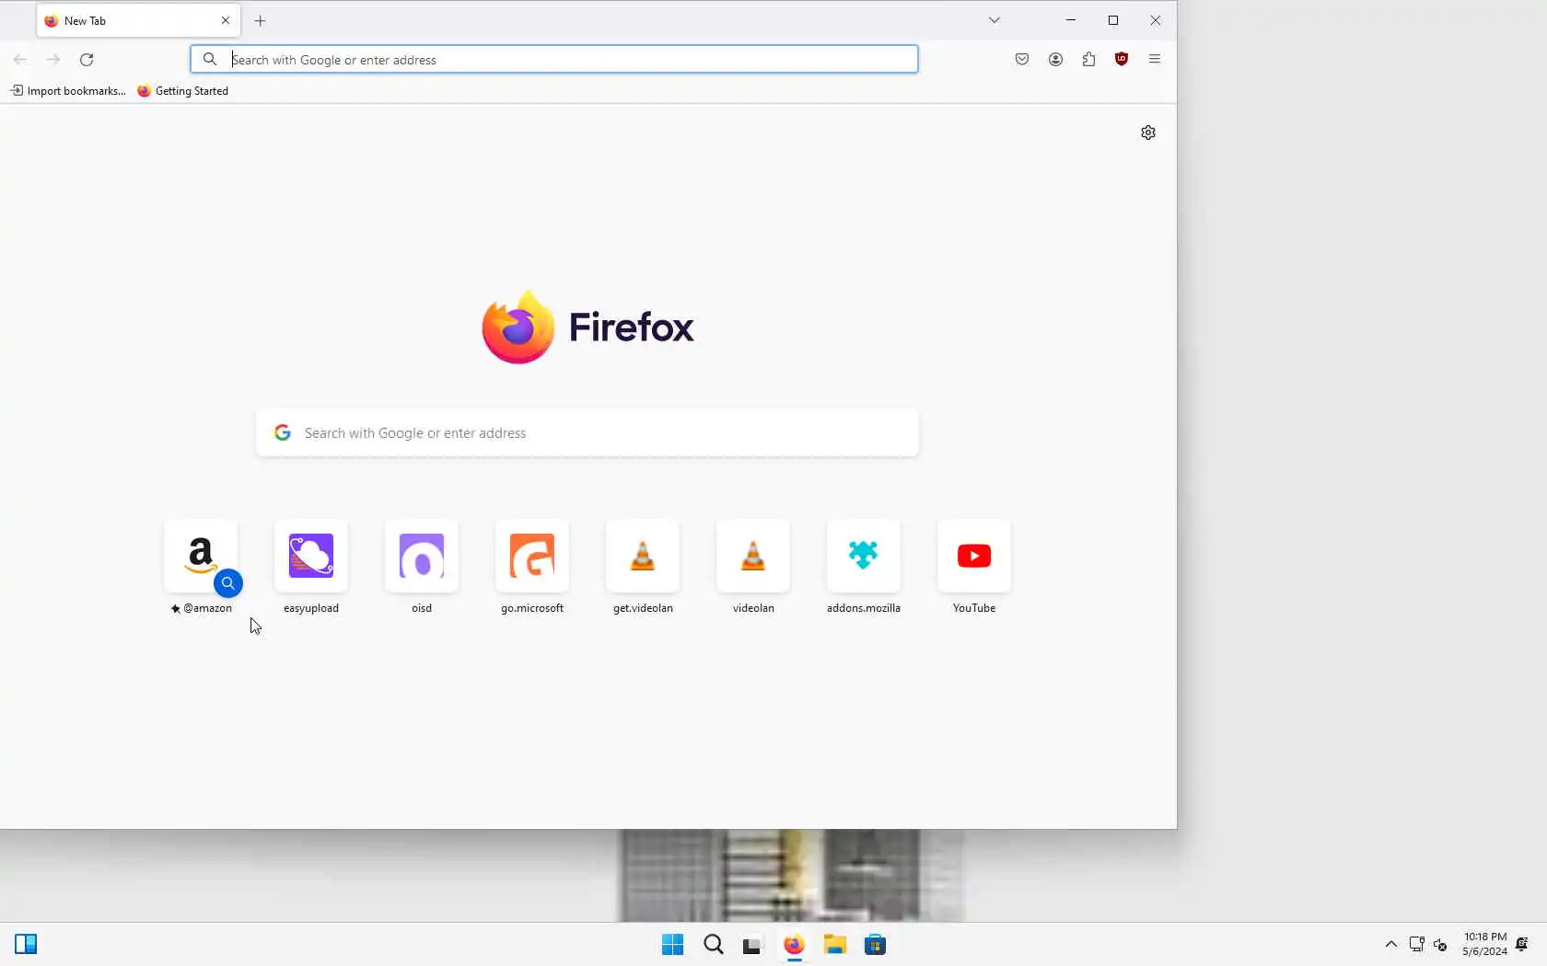The image size is (1547, 966).
Task: Open new tab personalize gear icon
Action: click(x=1148, y=132)
